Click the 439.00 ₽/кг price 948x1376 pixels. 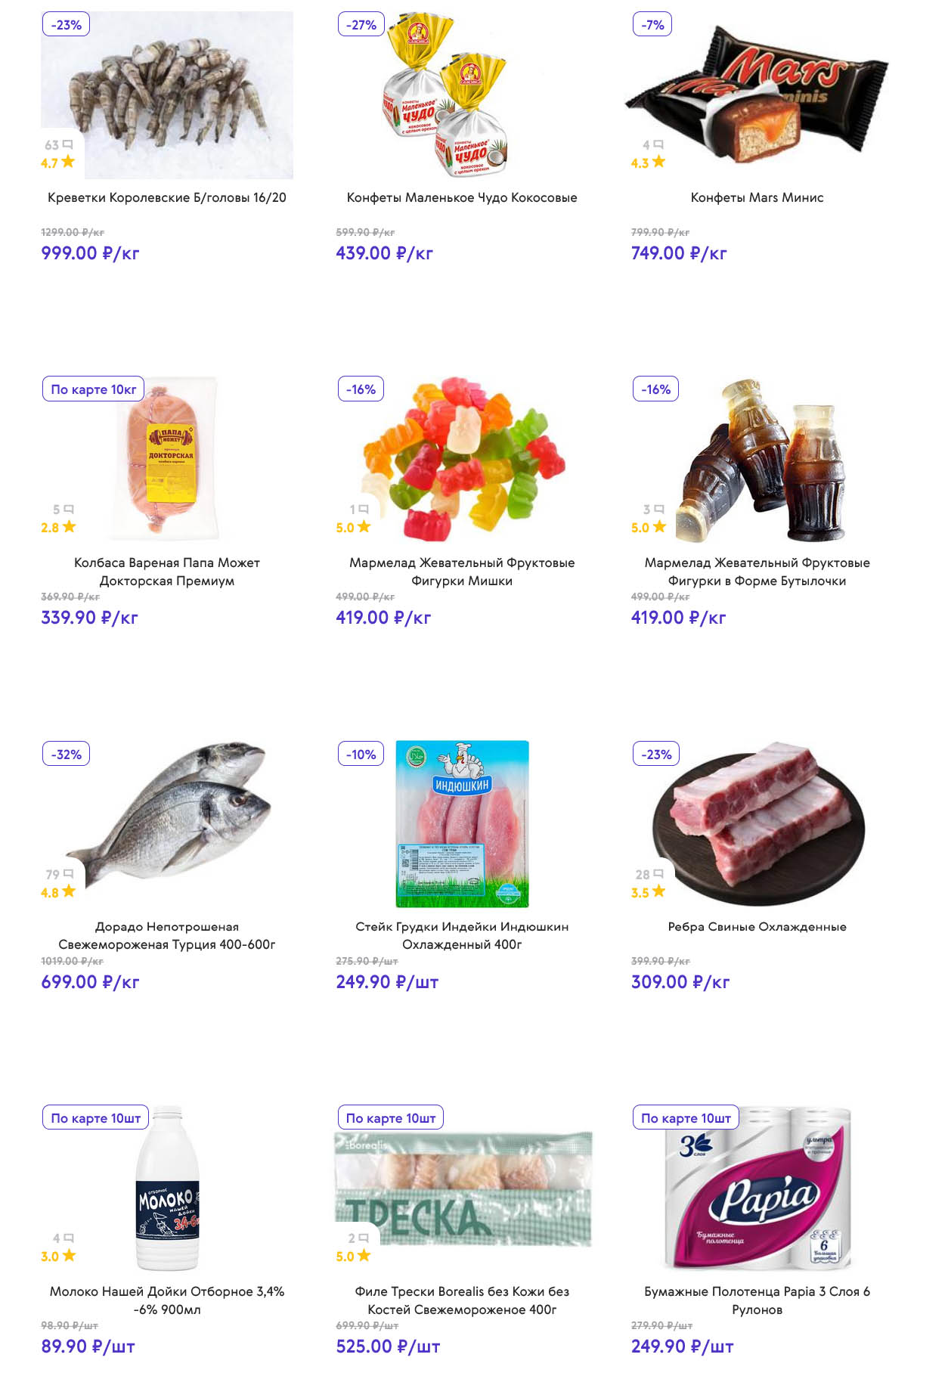click(x=385, y=253)
